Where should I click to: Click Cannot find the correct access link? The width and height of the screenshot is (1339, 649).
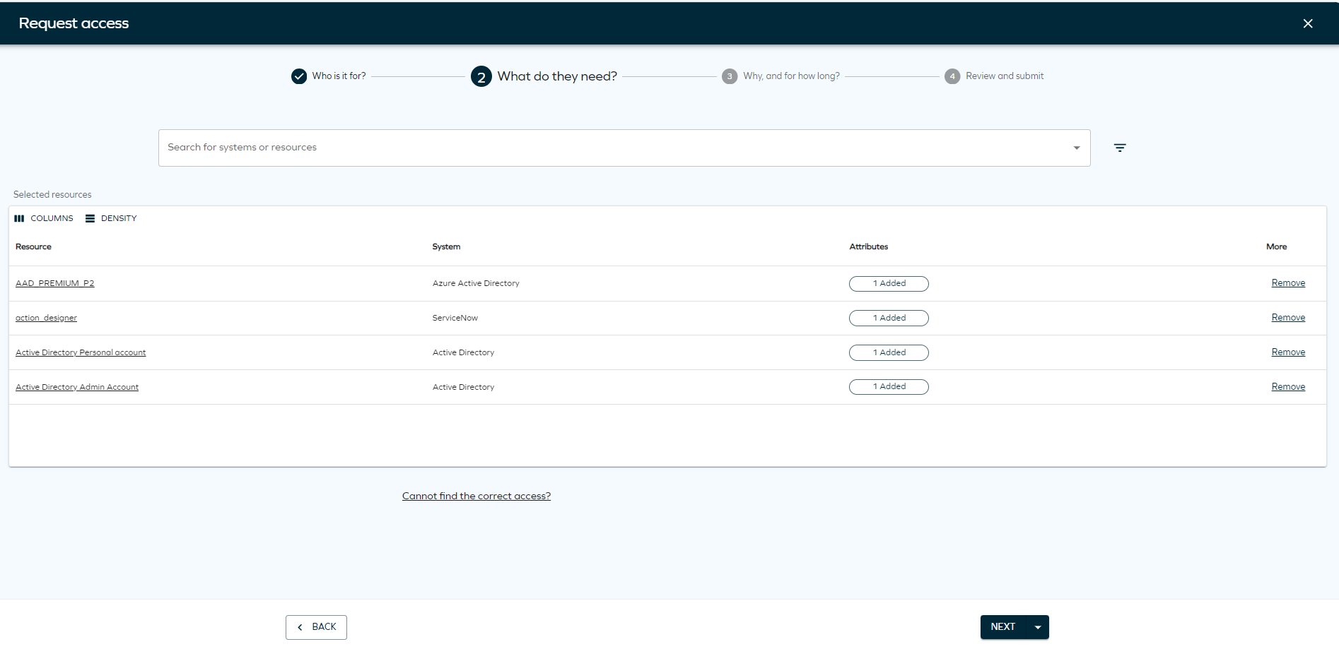(476, 496)
